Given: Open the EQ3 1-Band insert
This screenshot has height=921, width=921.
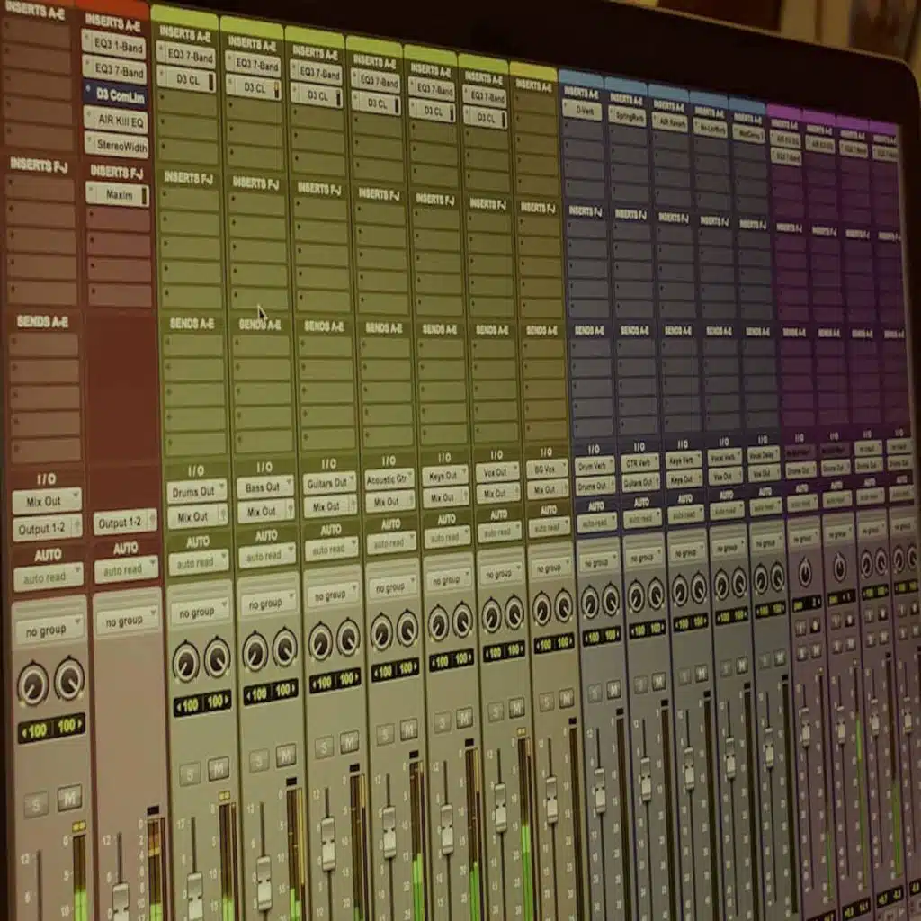Looking at the screenshot, I should pos(113,43).
